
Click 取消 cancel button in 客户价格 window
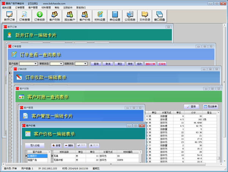94,145
